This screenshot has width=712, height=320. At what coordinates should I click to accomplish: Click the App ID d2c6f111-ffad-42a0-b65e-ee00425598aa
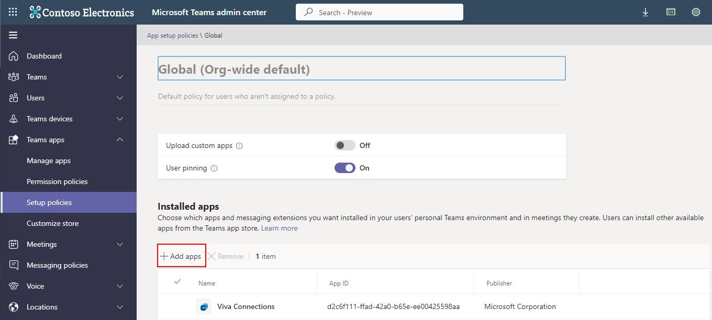click(x=393, y=306)
